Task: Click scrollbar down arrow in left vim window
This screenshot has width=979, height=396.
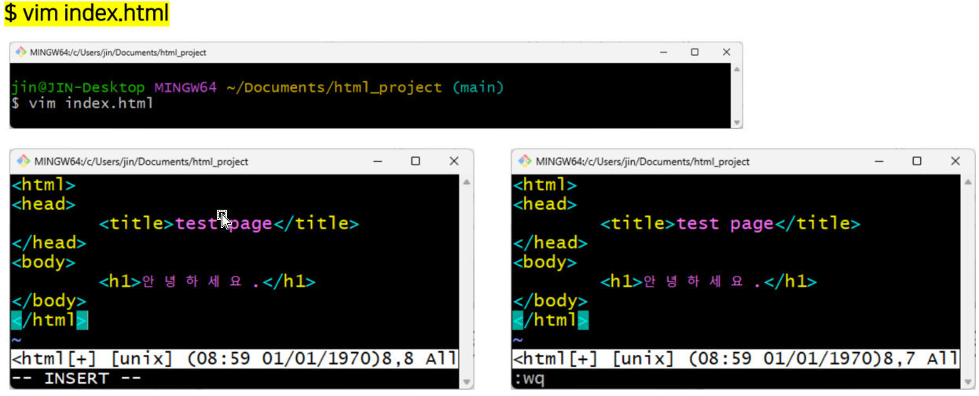Action: pos(467,383)
